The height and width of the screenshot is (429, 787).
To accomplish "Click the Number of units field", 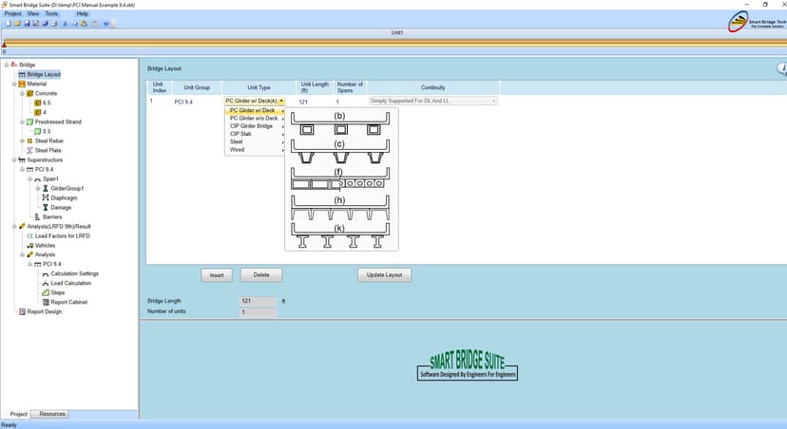I will click(x=258, y=312).
